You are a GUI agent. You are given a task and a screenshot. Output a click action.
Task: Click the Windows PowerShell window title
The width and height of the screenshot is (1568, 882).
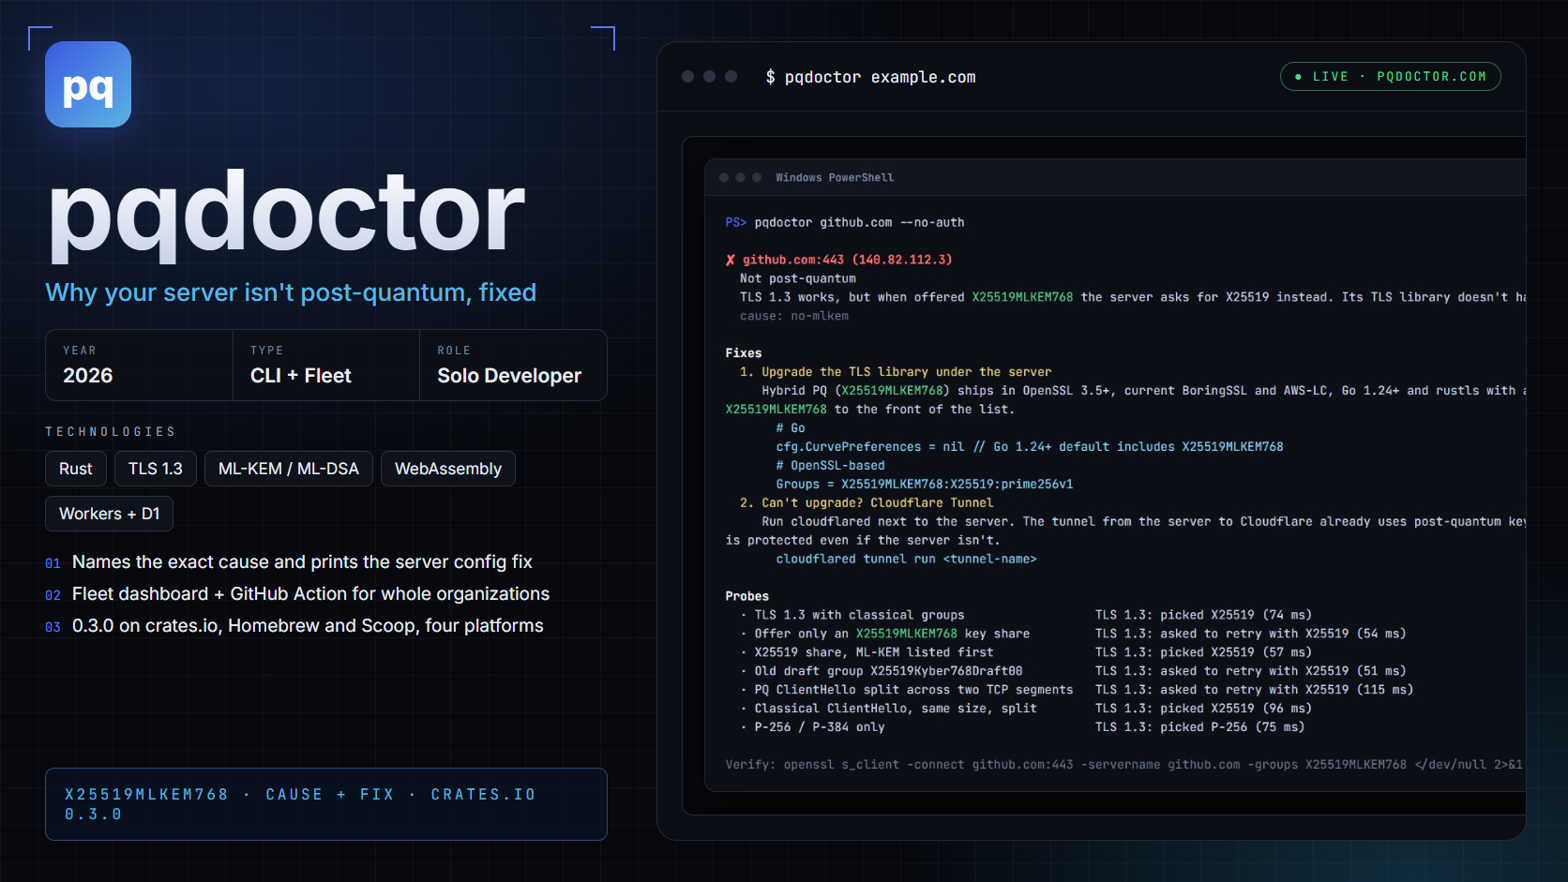[835, 177]
